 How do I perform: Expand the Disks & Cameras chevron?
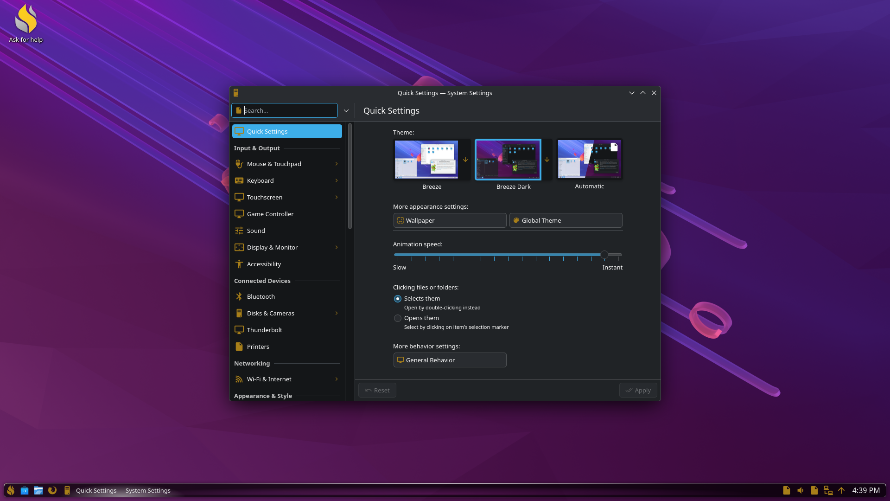coord(337,313)
